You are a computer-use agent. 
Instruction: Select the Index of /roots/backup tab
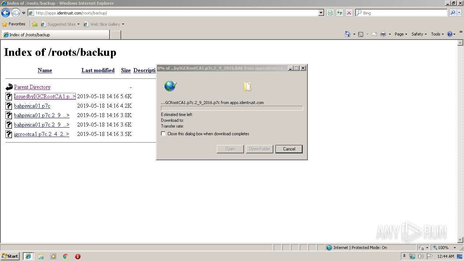55,35
